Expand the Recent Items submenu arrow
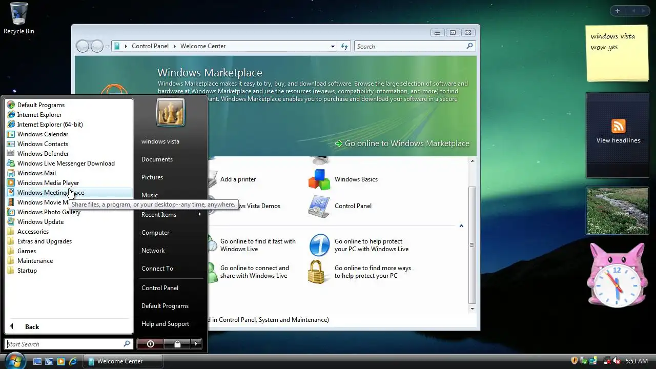The width and height of the screenshot is (656, 369). click(199, 214)
